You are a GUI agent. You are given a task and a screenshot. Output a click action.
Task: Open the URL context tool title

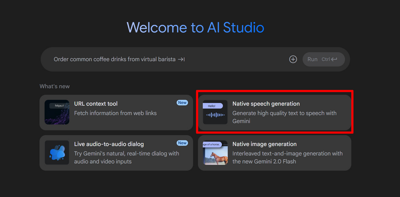pyautogui.click(x=96, y=104)
